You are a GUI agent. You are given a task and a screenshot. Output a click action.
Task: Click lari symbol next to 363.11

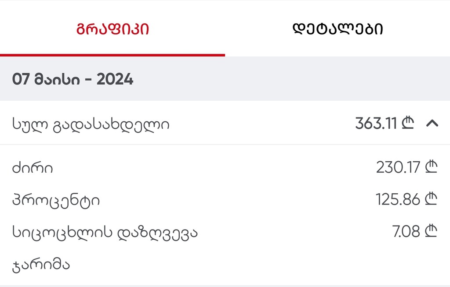[x=407, y=123]
